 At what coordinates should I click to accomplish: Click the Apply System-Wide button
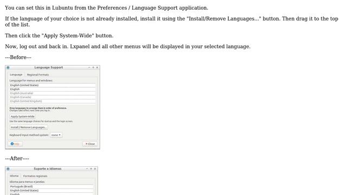point(23,116)
